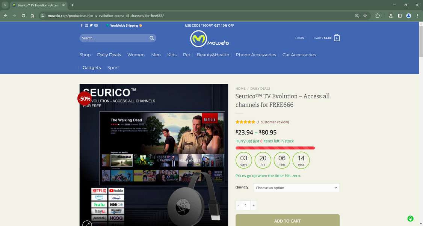Image resolution: width=423 pixels, height=226 pixels.
Task: Click the -50% sale badge
Action: [85, 99]
